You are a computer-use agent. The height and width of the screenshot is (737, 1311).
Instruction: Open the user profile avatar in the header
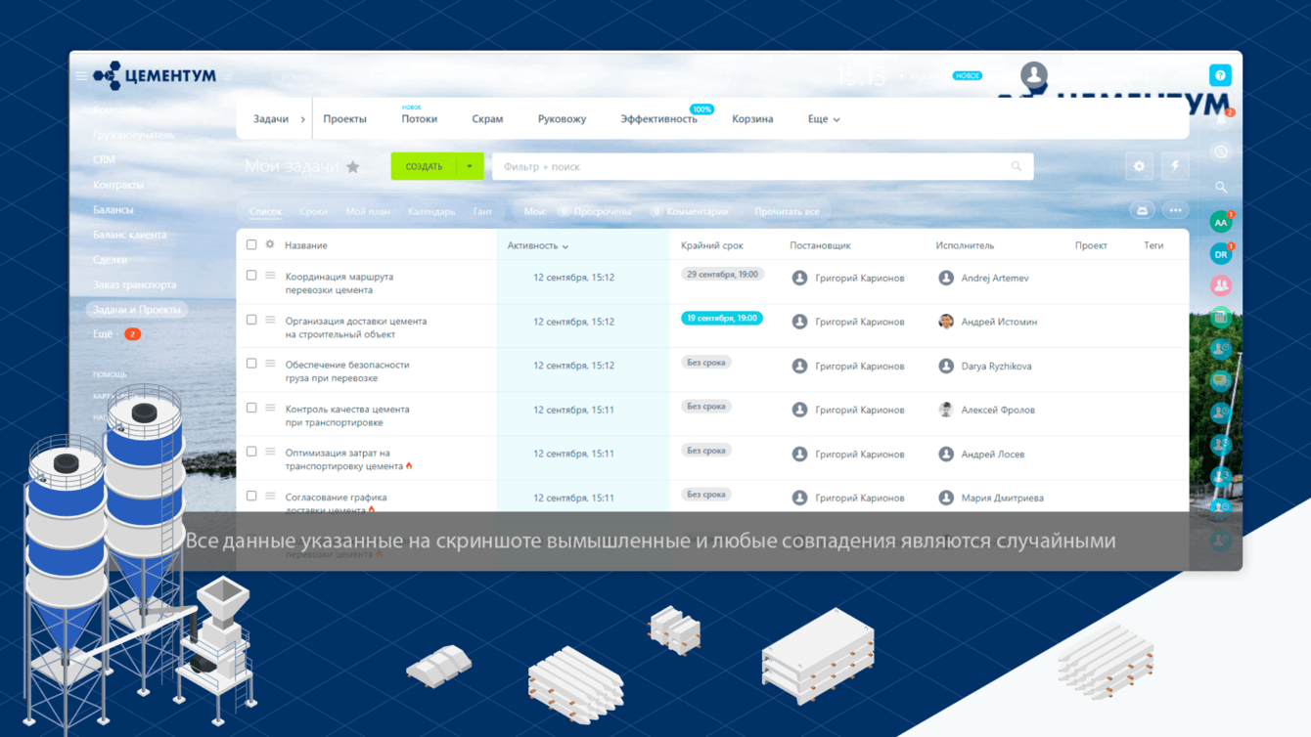pyautogui.click(x=1034, y=74)
